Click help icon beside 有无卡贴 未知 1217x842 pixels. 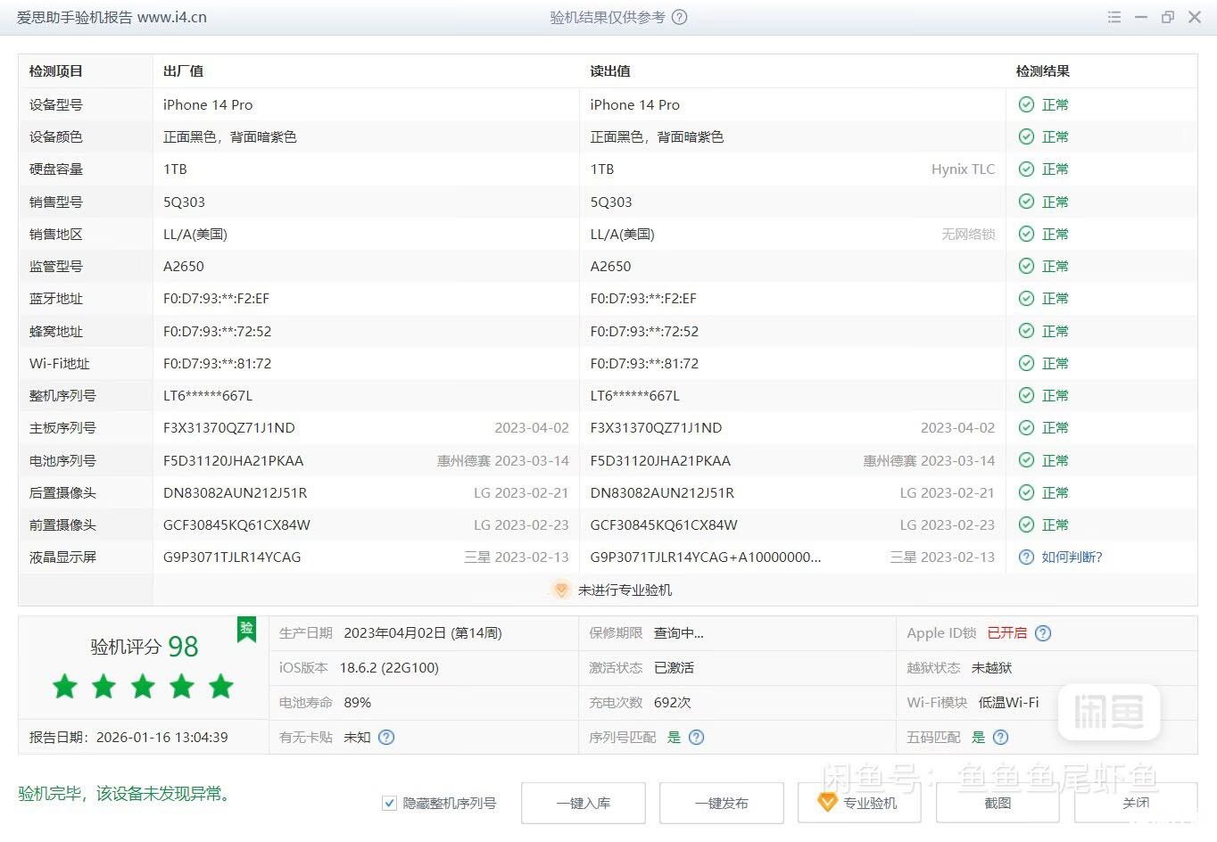pos(386,738)
